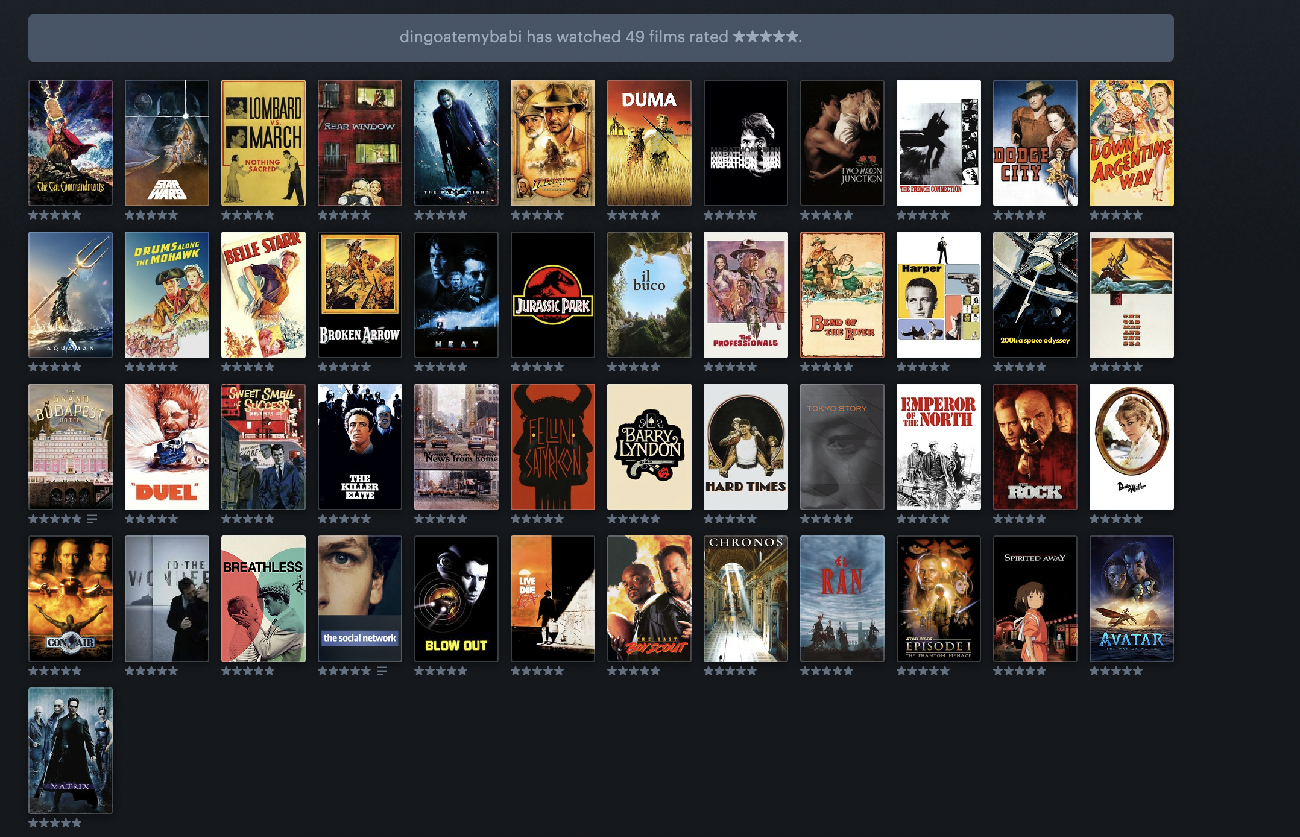Click the star rating under Duma poster
The height and width of the screenshot is (837, 1300).
(x=634, y=215)
